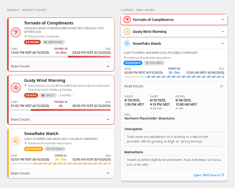The image size is (235, 188).
Task: Expand compact Tornado of Compliments chevron
Action: click(x=223, y=20)
